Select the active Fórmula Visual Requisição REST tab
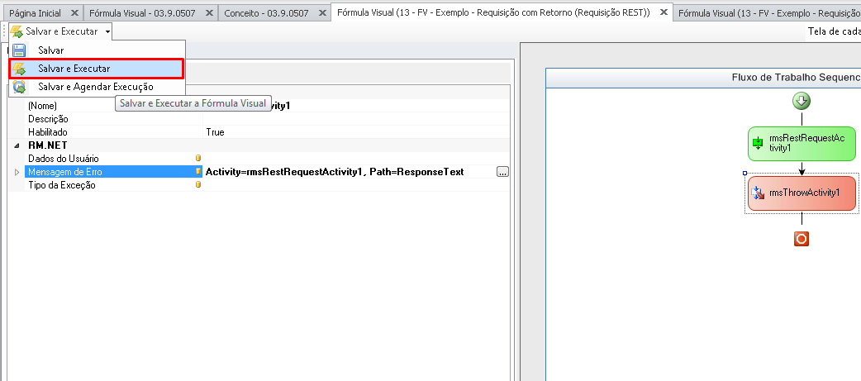The image size is (861, 381). click(493, 12)
